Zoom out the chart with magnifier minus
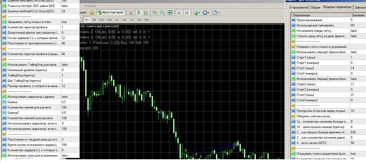This screenshot has height=163, width=366. [x=162, y=13]
